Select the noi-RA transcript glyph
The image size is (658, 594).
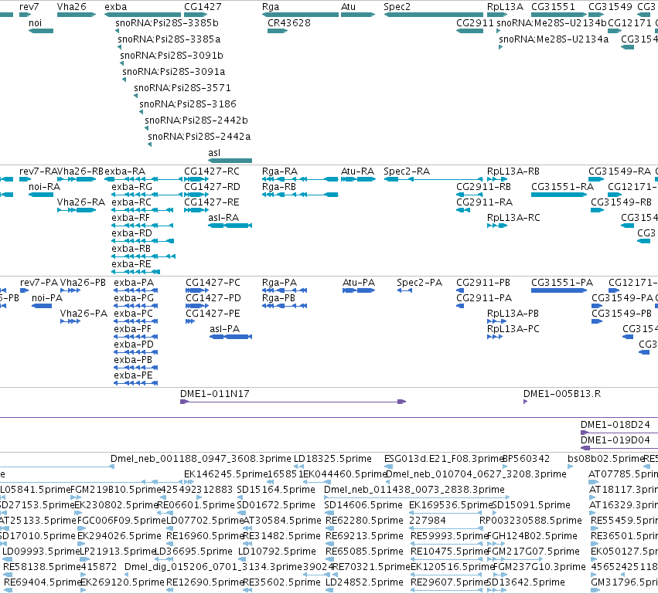pyautogui.click(x=41, y=195)
